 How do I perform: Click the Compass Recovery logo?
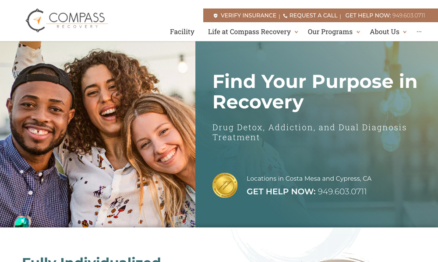click(x=67, y=20)
